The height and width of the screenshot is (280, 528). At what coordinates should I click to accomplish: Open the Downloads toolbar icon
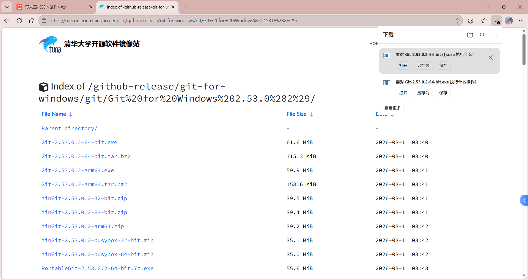496,20
